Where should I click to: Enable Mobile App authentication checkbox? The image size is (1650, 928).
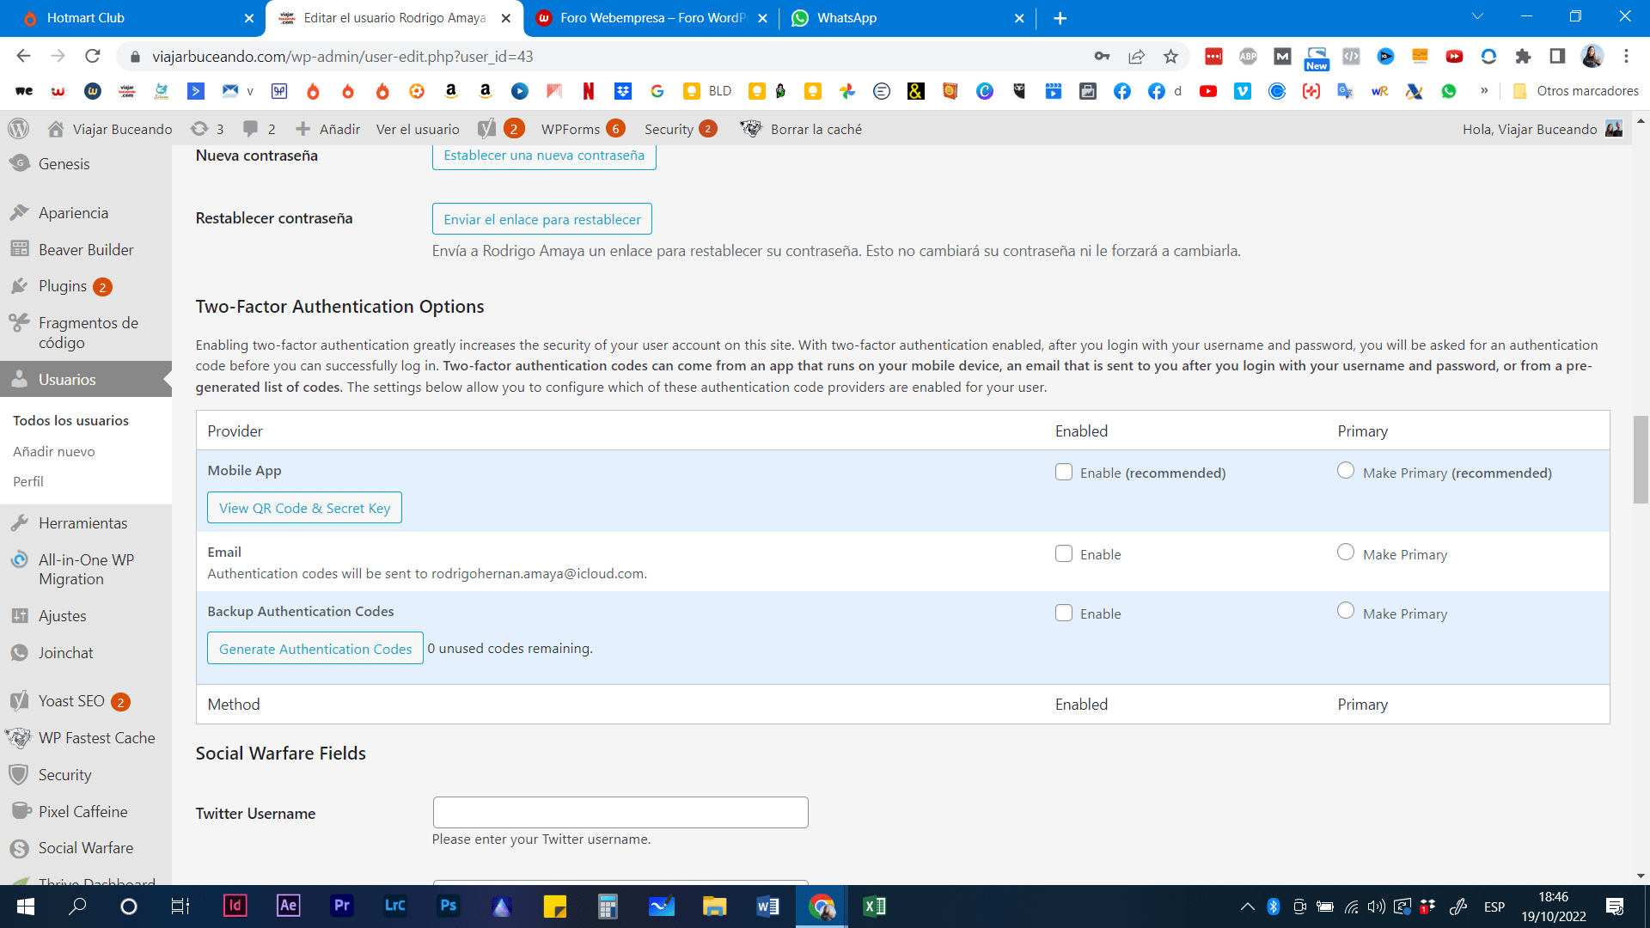[x=1064, y=472]
